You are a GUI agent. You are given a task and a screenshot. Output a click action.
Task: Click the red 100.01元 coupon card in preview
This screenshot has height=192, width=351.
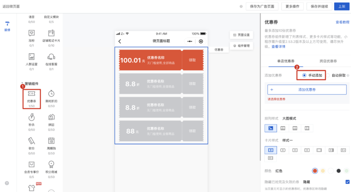(161, 60)
